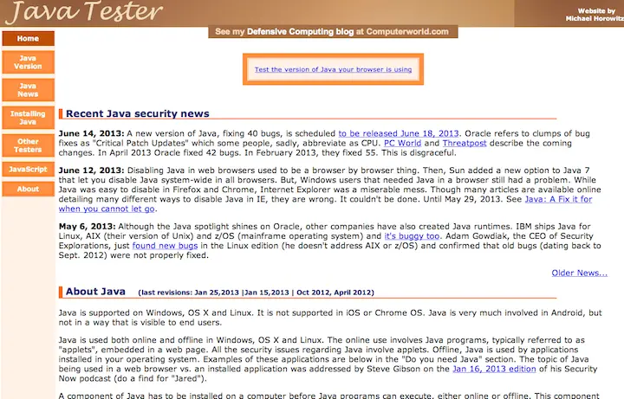Image resolution: width=624 pixels, height=399 pixels.
Task: Open 'to be released June 18, 2013' link
Action: click(x=399, y=133)
